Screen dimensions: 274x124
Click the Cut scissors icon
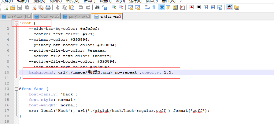[57, 7]
